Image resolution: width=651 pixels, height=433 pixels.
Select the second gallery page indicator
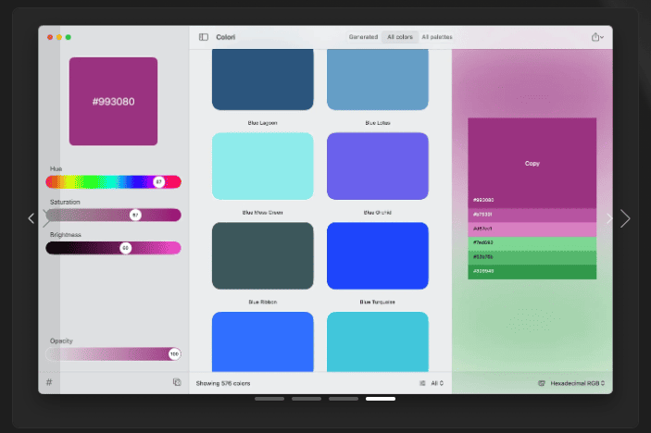tap(307, 399)
